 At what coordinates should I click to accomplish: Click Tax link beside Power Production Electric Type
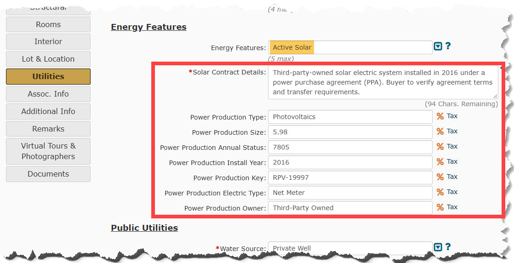click(452, 192)
